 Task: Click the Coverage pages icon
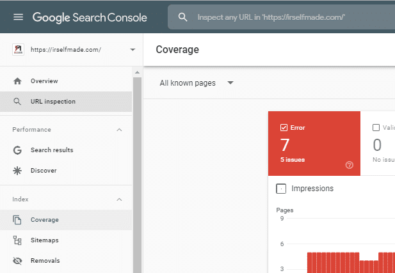click(x=17, y=220)
